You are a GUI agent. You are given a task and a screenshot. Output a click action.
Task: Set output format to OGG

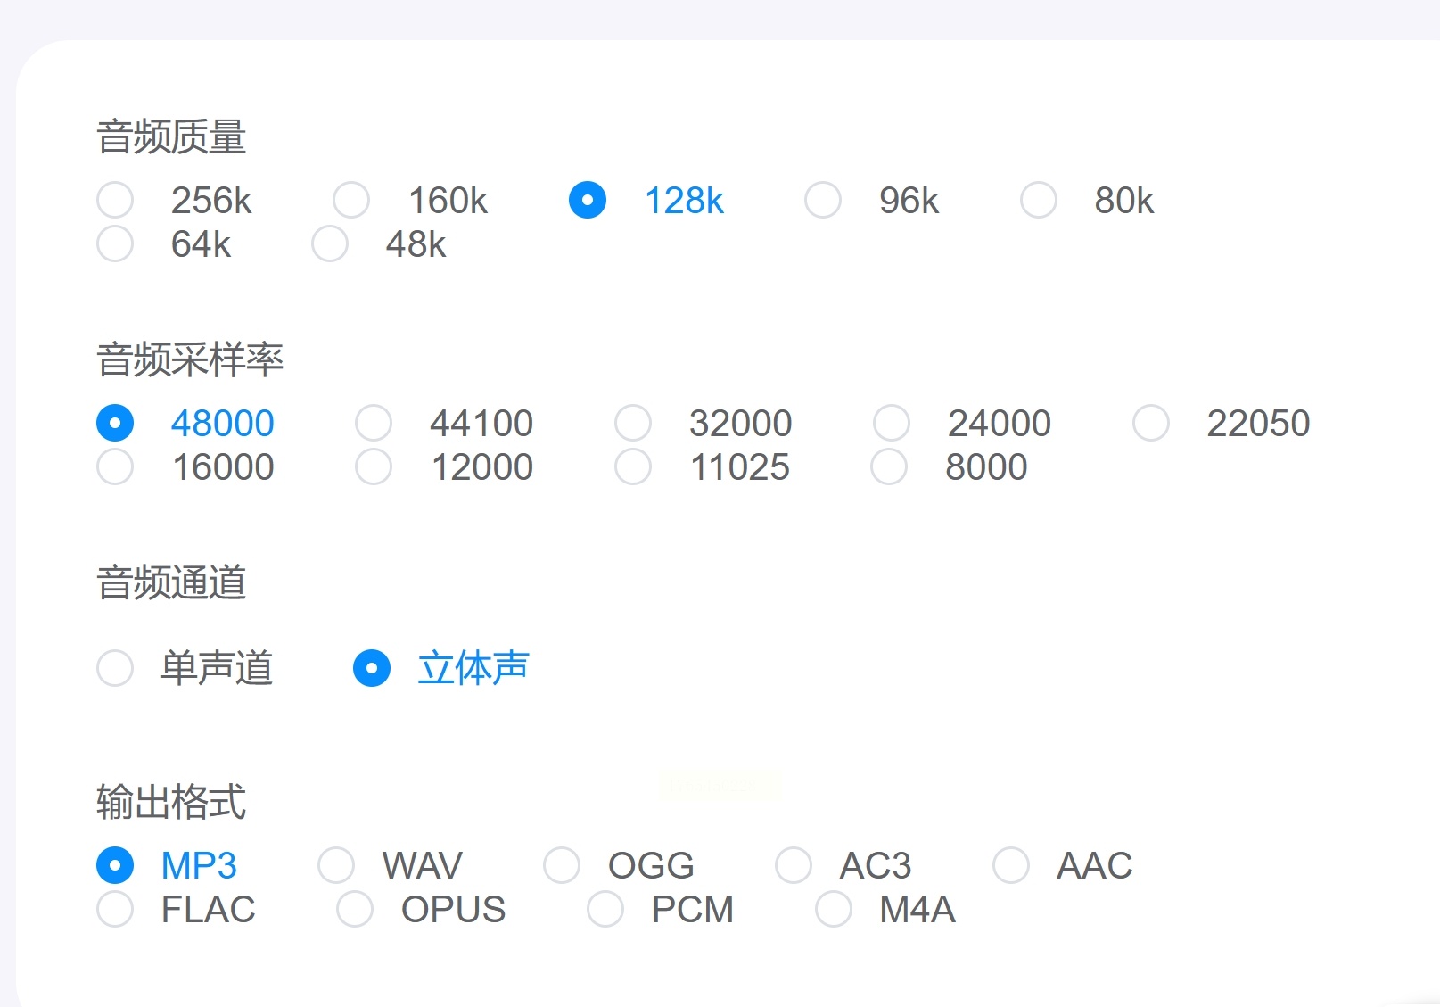[x=562, y=865]
